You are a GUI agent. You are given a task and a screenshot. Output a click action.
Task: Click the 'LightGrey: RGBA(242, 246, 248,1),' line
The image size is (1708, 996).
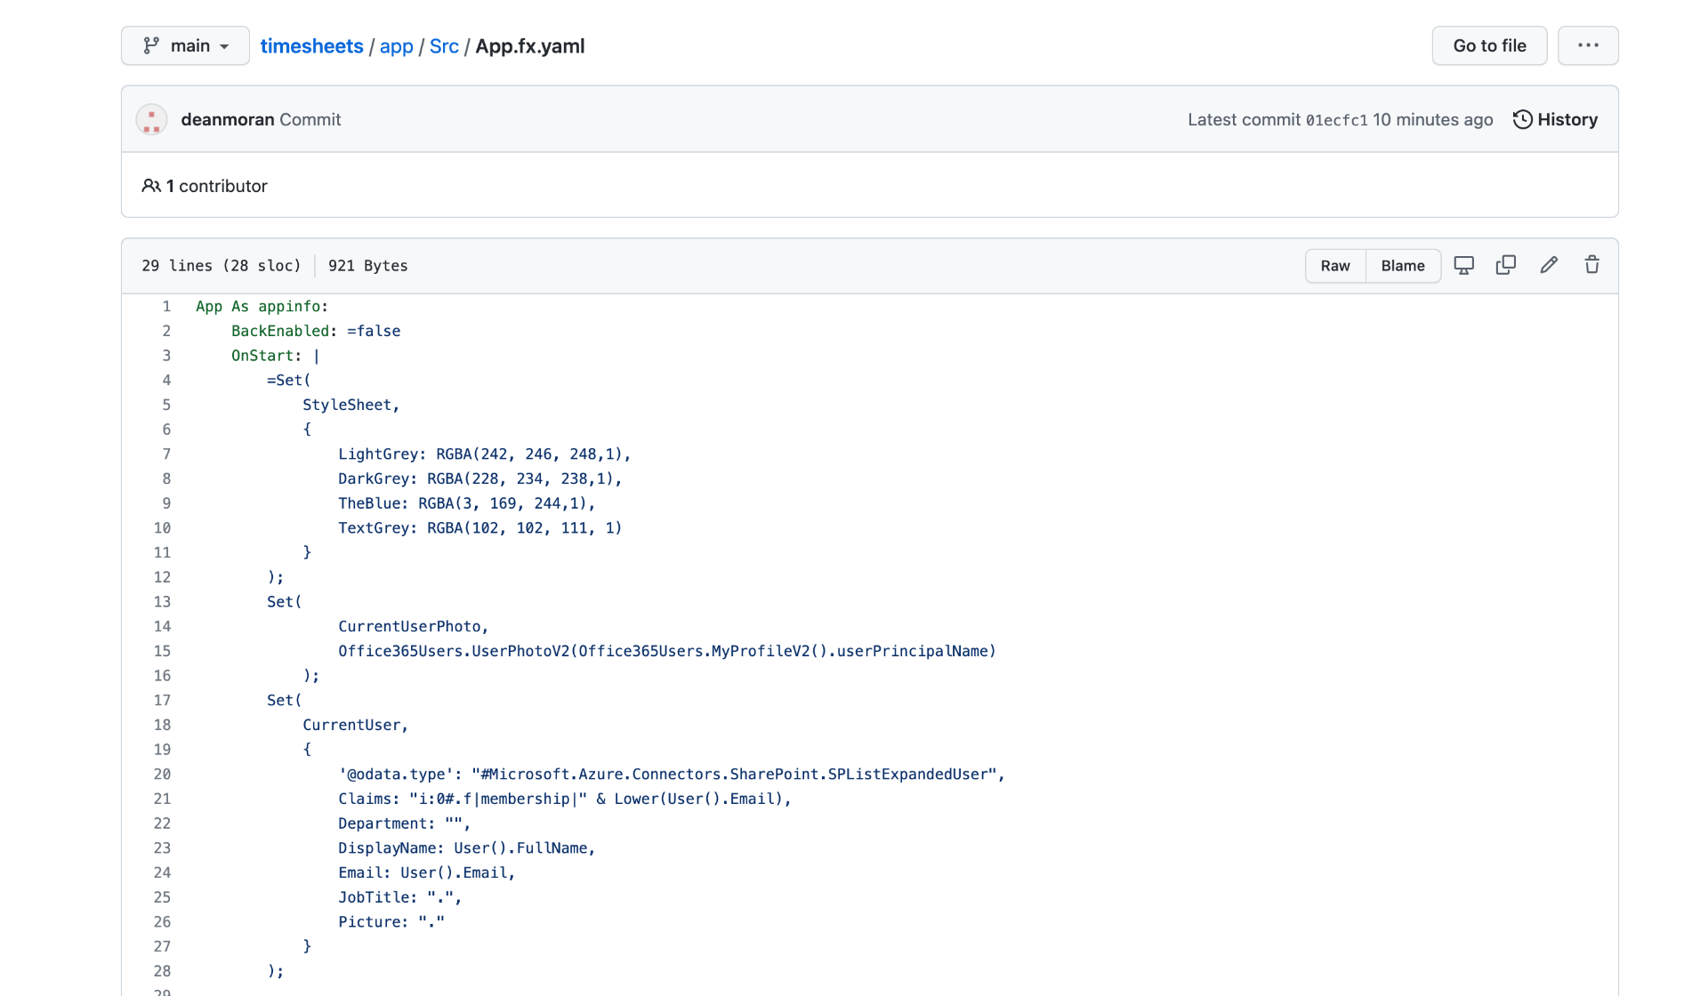[484, 454]
